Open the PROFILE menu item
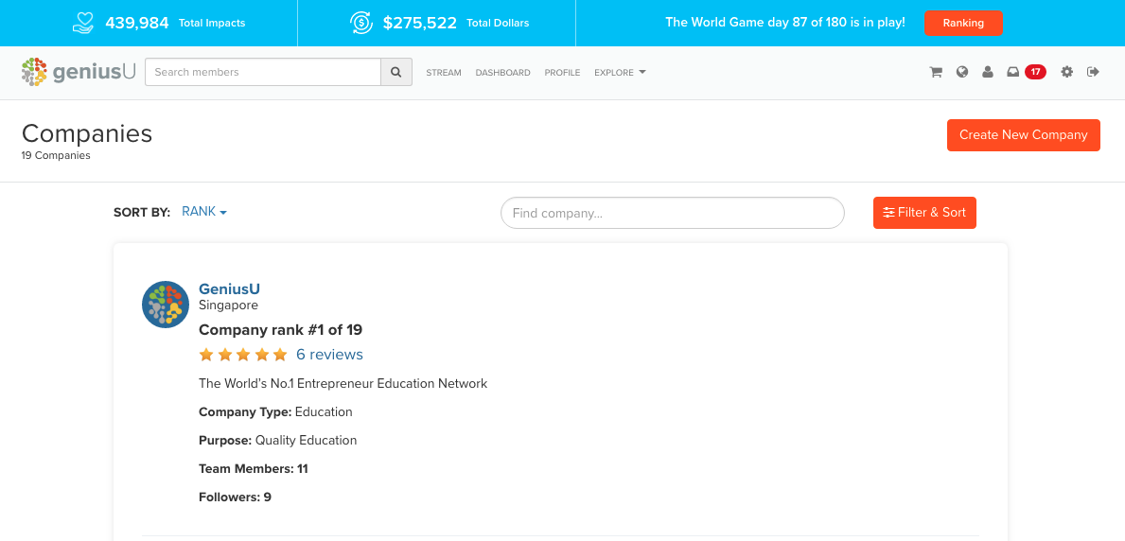1125x541 pixels. [x=562, y=73]
